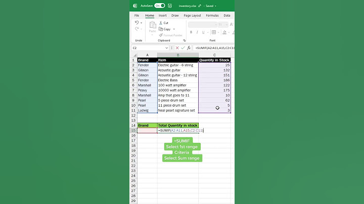Click the Neal peart signature set cell
364x204 pixels.
178,111
